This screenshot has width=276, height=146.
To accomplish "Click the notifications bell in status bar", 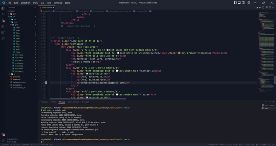I will pos(273,145).
